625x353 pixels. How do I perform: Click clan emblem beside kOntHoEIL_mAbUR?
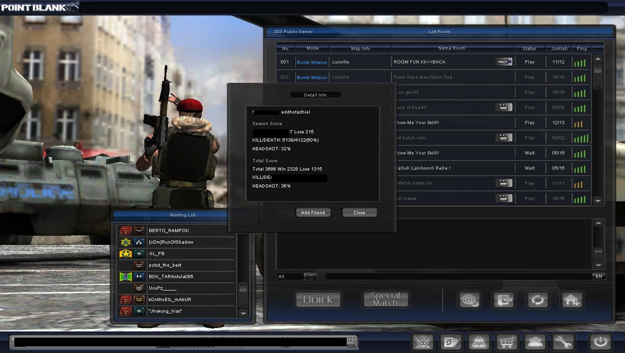[125, 300]
